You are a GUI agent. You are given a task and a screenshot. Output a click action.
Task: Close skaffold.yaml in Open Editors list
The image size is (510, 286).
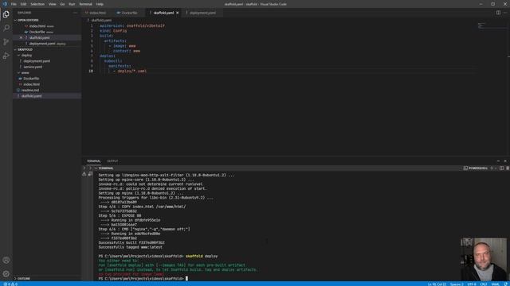click(x=22, y=37)
